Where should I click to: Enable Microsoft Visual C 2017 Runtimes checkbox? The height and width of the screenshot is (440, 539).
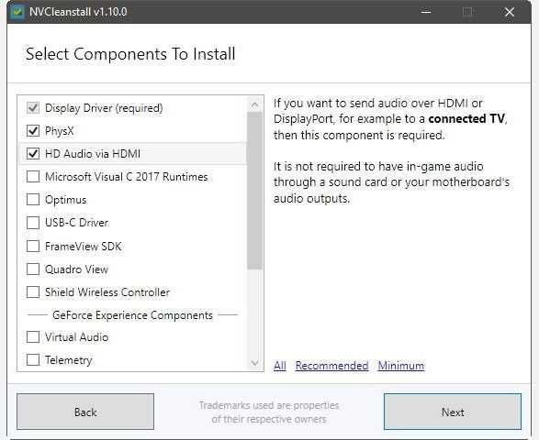pos(33,177)
